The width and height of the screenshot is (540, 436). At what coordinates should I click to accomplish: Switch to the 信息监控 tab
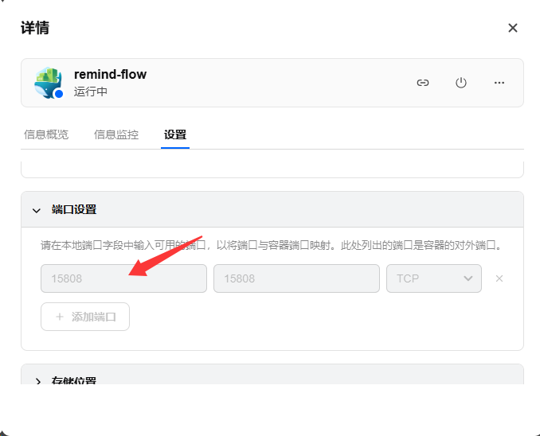pyautogui.click(x=116, y=134)
